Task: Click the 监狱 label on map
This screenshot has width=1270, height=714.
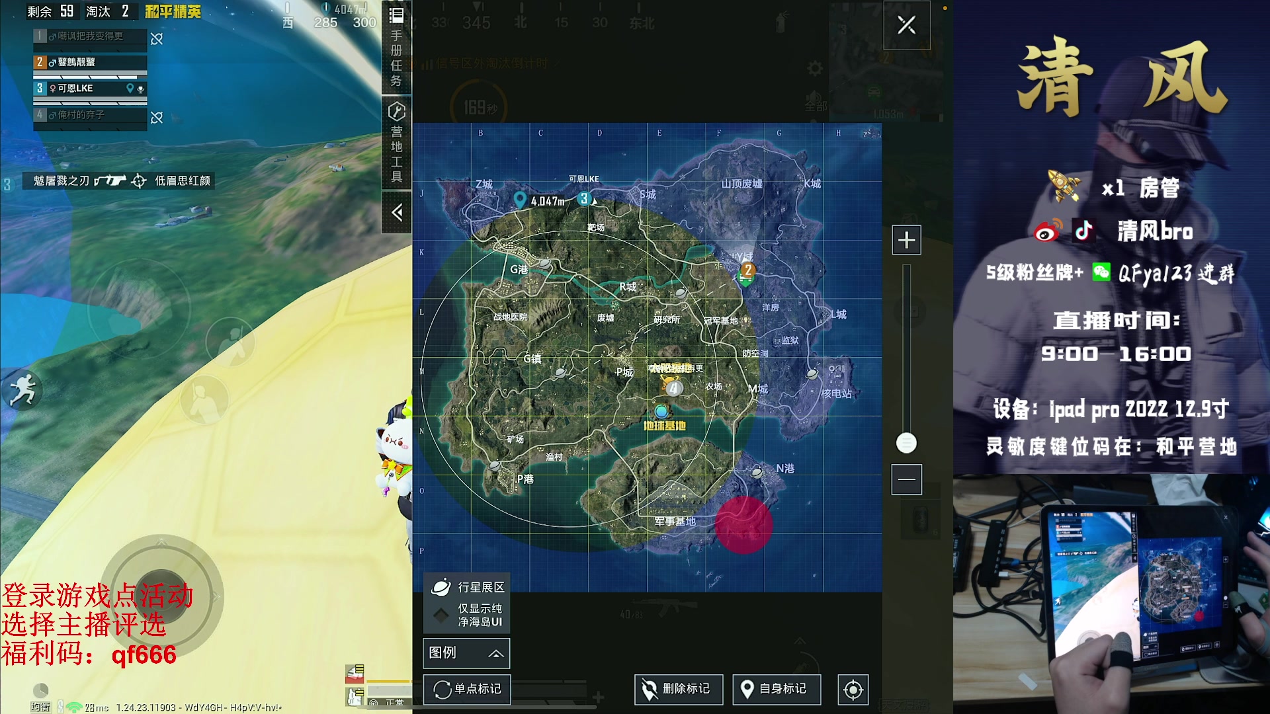Action: 790,340
